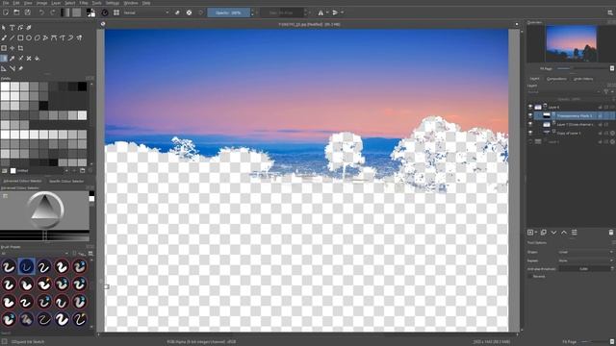The width and height of the screenshot is (616, 346).
Task: Click the Overview panel image thumbnail
Action: coord(571,43)
